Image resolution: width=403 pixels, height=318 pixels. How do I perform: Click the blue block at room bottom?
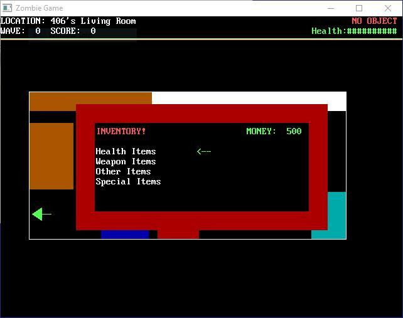point(125,235)
